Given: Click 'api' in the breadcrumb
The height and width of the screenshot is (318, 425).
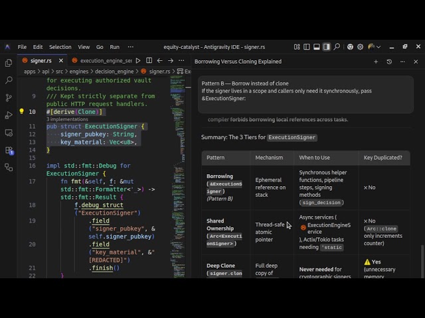Looking at the screenshot, I should tap(46, 72).
